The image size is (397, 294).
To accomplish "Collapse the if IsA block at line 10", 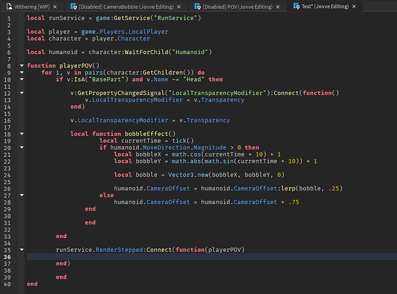I will point(22,79).
